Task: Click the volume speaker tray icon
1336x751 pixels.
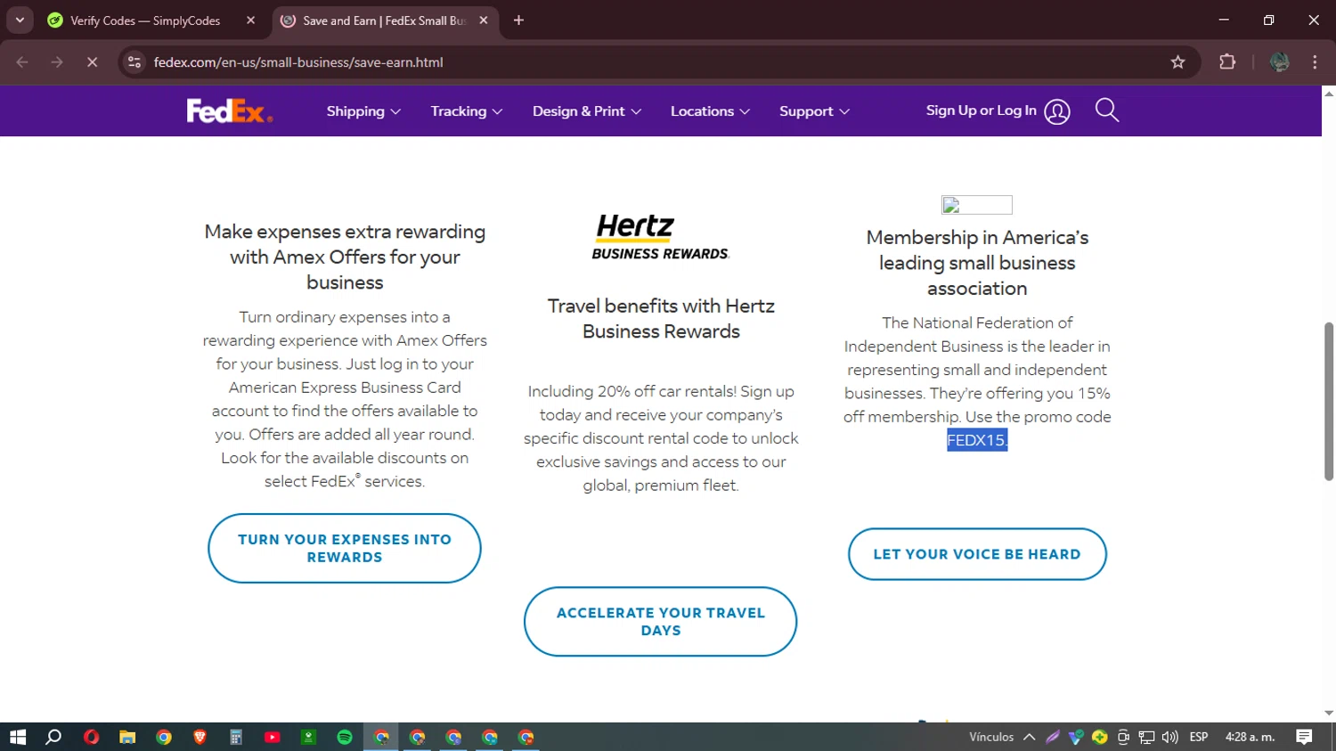Action: pyautogui.click(x=1170, y=737)
